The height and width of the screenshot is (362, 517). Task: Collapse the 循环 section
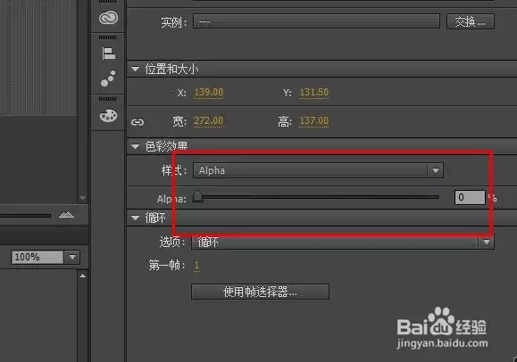135,218
